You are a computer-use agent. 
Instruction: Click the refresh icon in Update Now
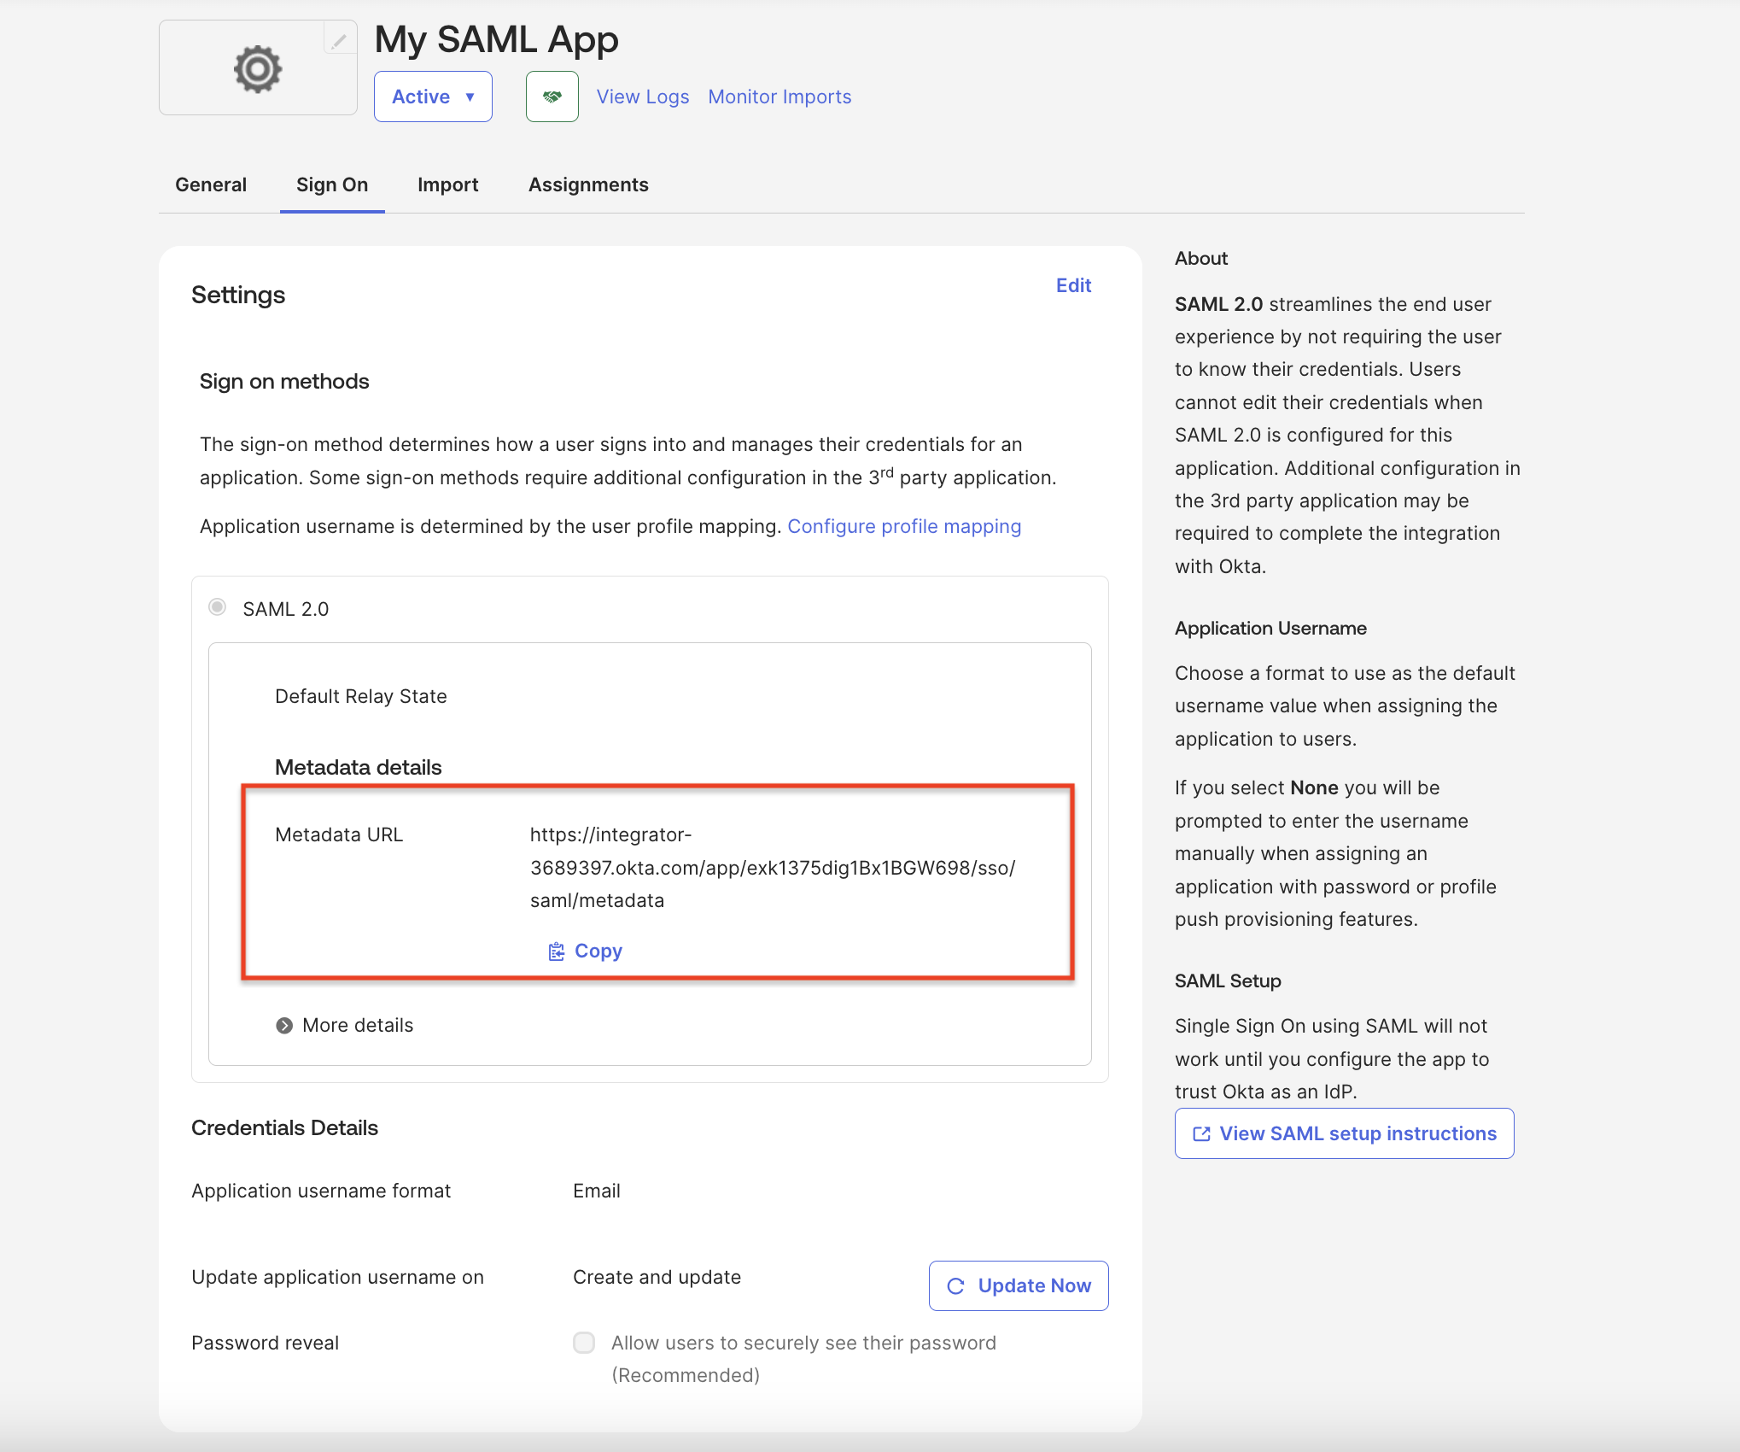[x=956, y=1286]
